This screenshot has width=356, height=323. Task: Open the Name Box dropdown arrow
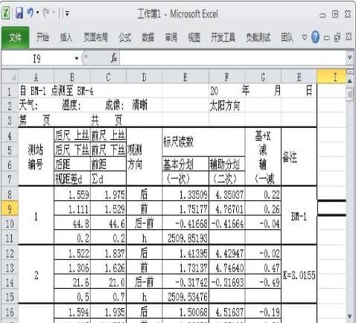[77, 59]
